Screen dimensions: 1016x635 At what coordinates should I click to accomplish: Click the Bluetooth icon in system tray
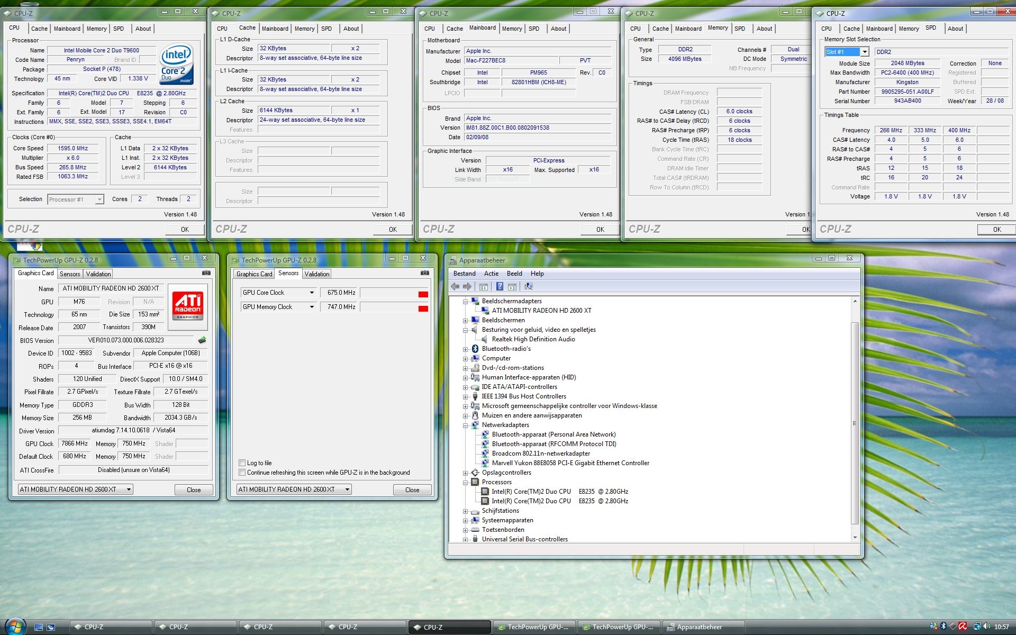point(943,627)
